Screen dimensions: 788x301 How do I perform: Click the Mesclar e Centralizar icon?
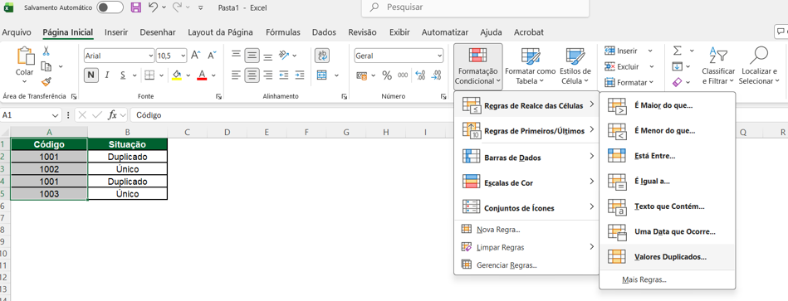(322, 75)
